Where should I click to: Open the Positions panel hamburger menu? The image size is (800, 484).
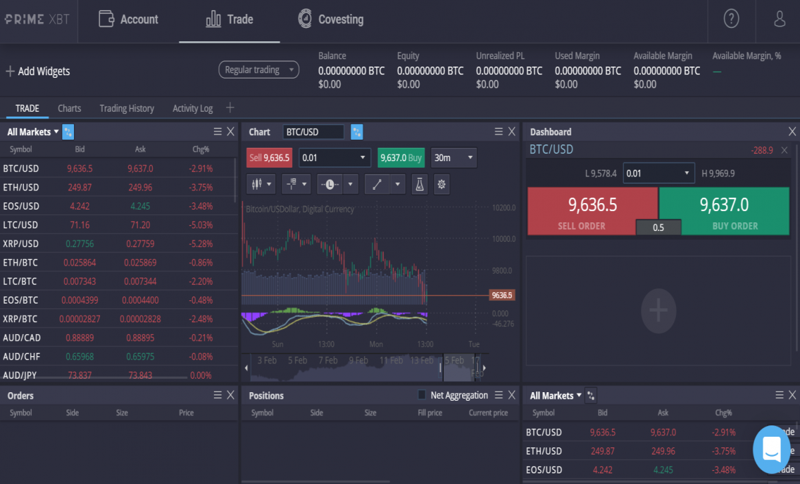[x=499, y=395]
